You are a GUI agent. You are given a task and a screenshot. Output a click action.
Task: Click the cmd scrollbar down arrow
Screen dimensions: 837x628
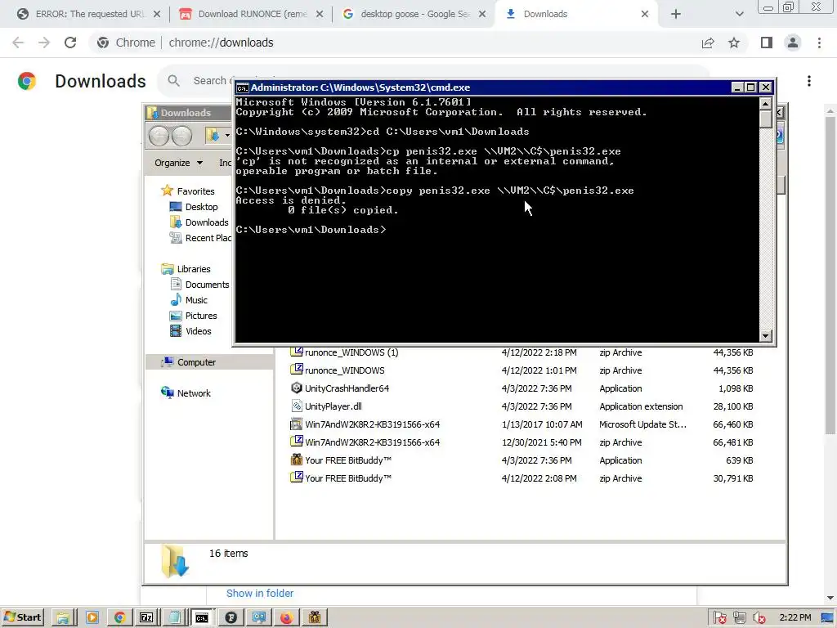pyautogui.click(x=765, y=335)
